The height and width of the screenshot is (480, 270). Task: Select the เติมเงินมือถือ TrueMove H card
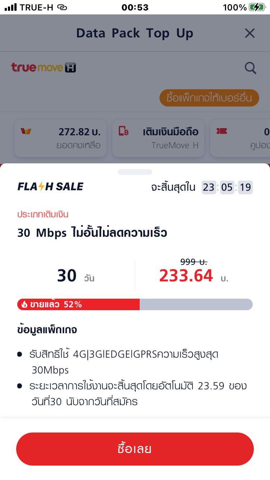tap(158, 138)
